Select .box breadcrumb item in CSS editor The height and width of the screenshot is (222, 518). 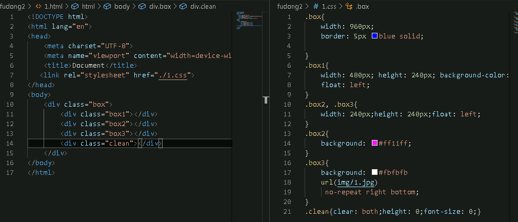point(362,6)
